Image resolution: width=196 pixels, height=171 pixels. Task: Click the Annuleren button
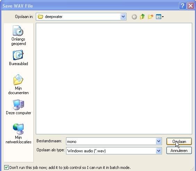(x=179, y=151)
